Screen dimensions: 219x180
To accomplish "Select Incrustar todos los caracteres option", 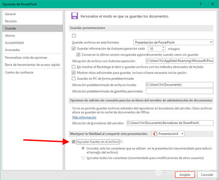I will (83, 158).
